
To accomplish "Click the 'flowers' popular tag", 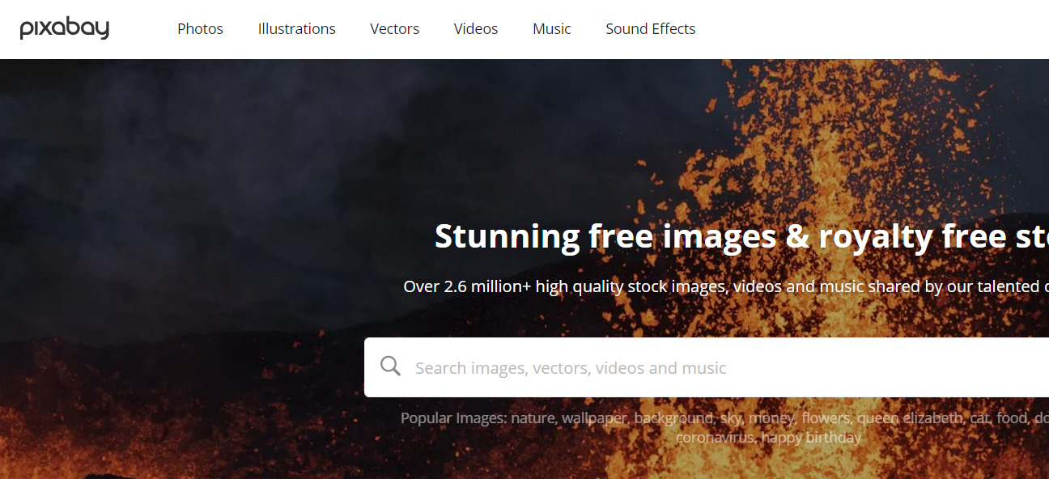I will [826, 418].
